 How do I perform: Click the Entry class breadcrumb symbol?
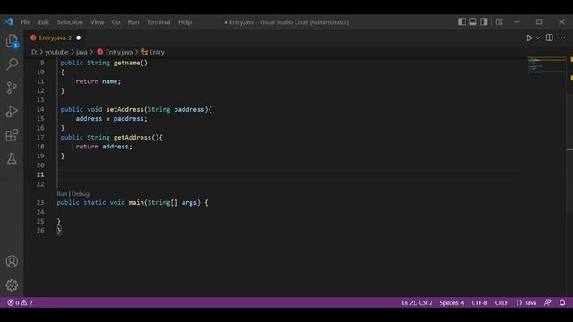tap(157, 52)
